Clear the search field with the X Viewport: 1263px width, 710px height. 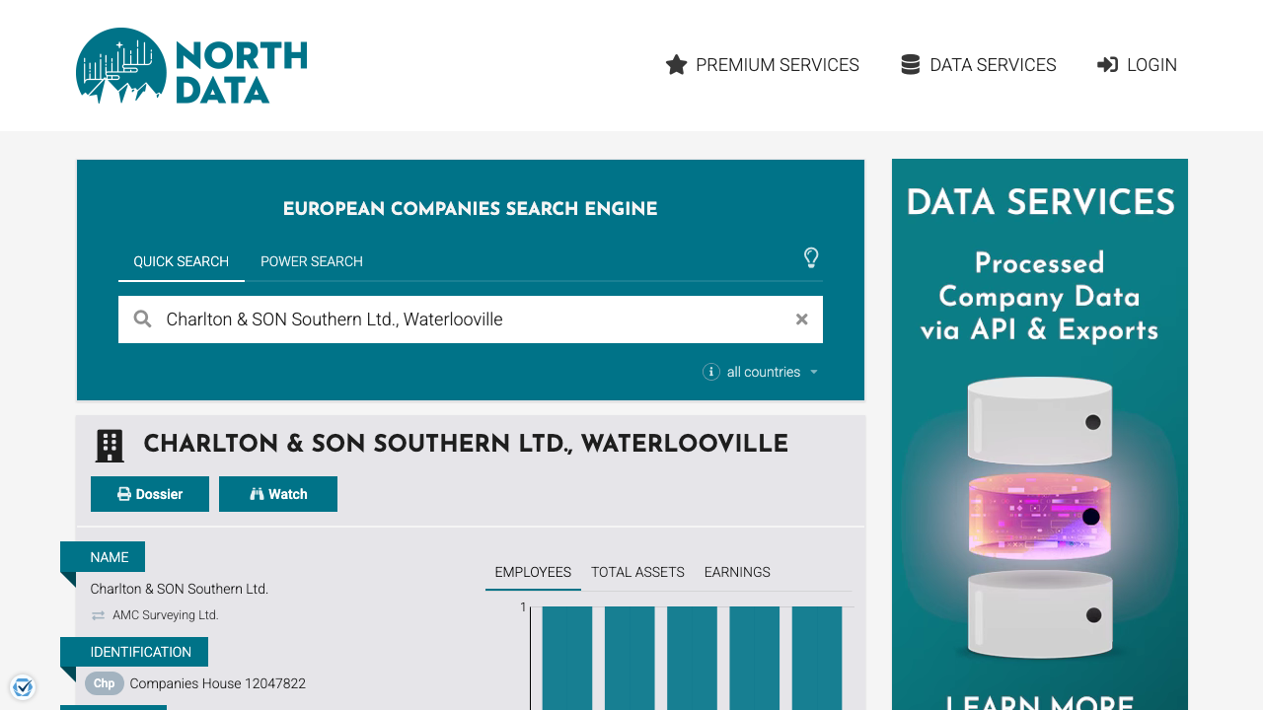click(801, 319)
